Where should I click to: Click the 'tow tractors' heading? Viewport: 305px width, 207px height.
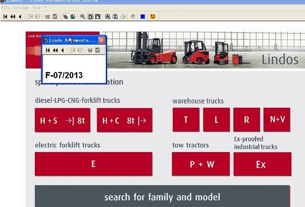coord(191,145)
